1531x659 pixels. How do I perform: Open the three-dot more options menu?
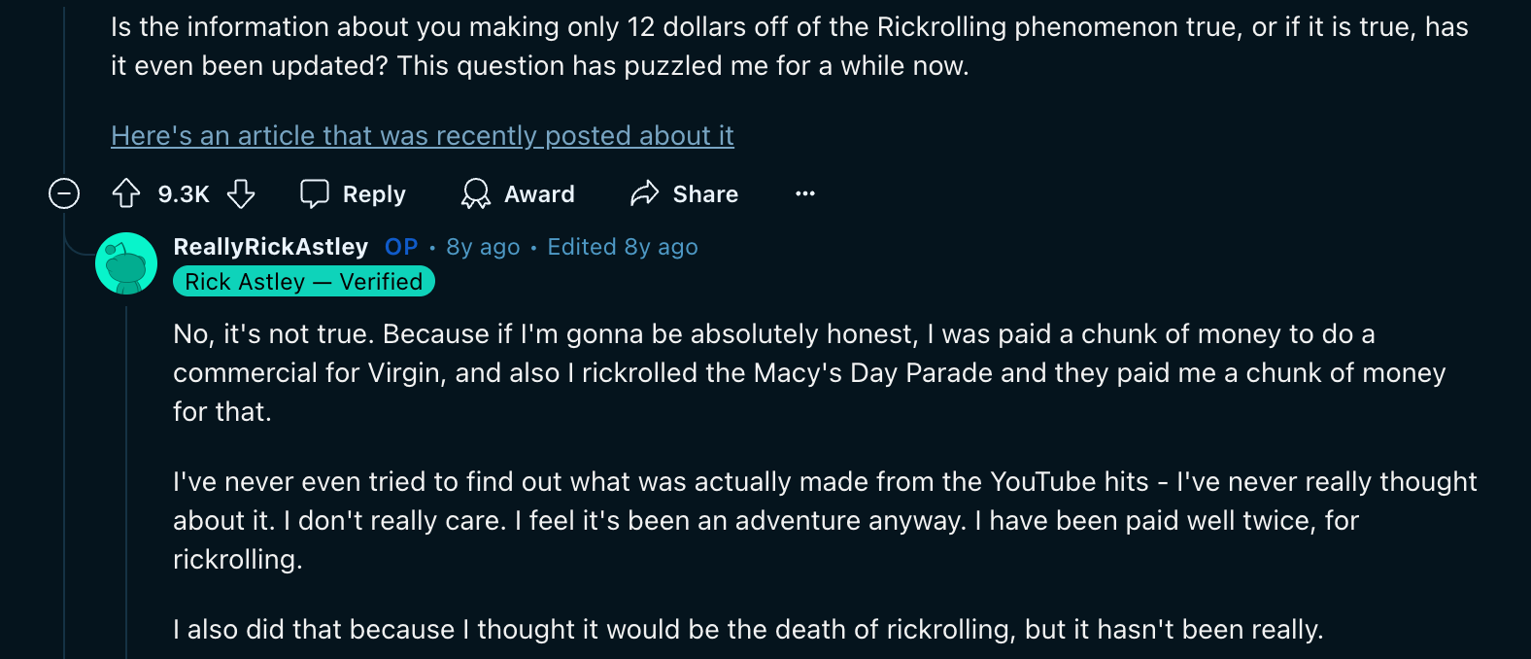click(805, 194)
